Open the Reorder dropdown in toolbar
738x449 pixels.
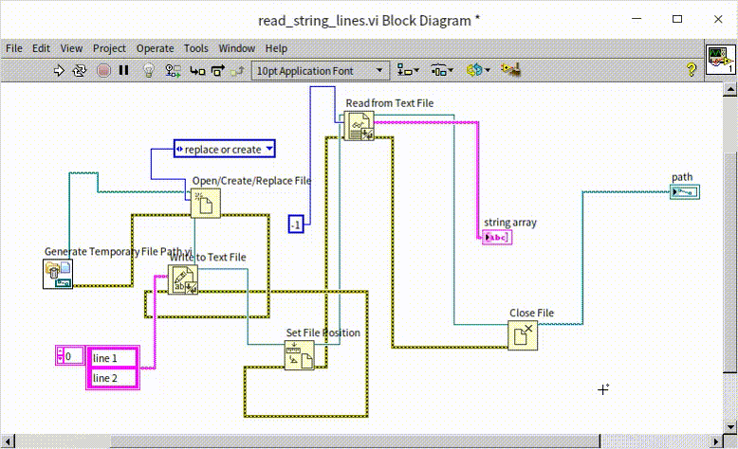pyautogui.click(x=477, y=70)
